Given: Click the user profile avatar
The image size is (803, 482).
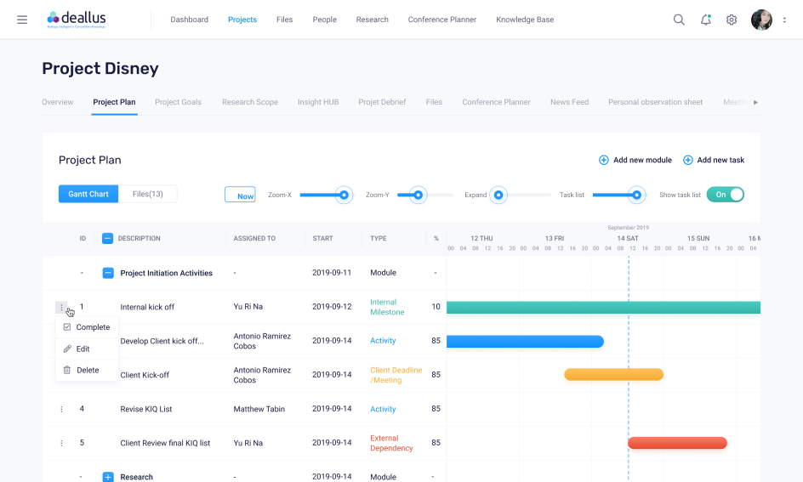Looking at the screenshot, I should (x=761, y=20).
